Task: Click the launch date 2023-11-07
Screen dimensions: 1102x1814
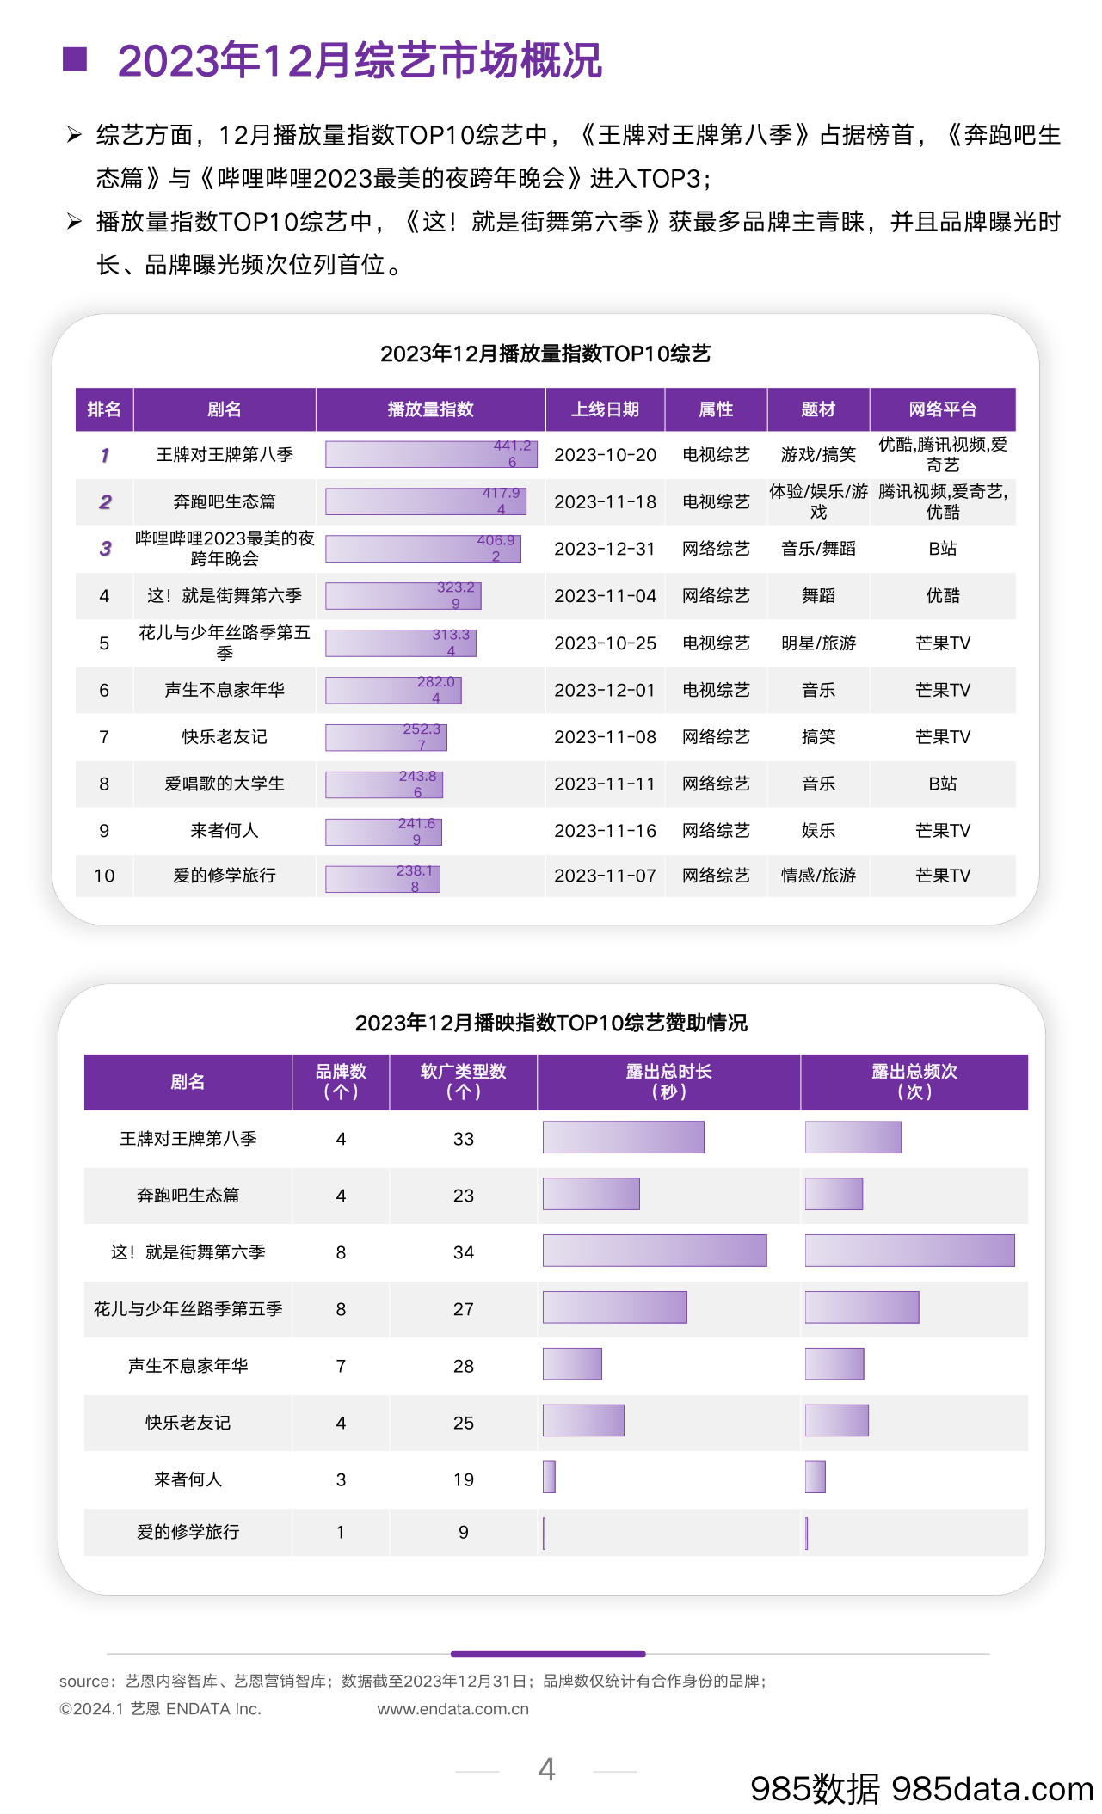Action: tap(606, 876)
